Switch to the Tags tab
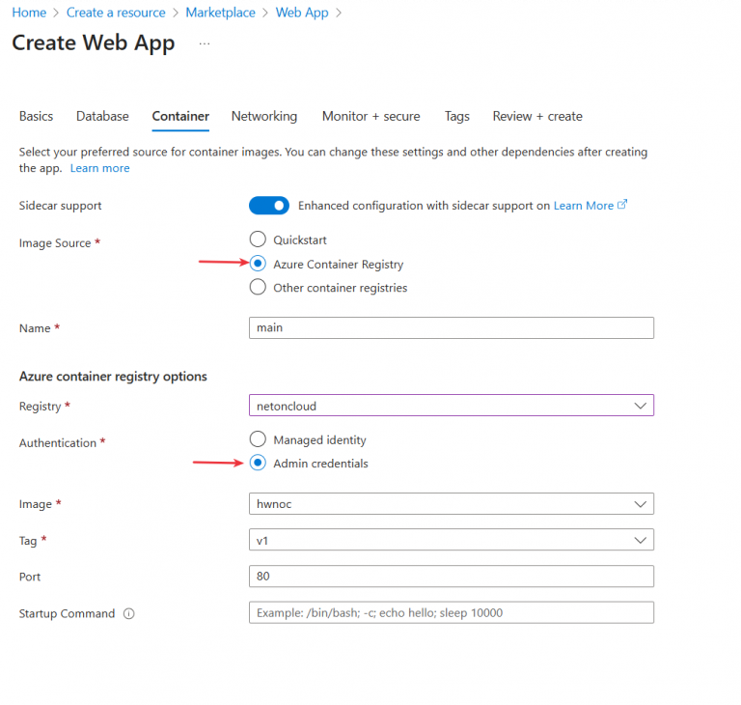741x705 pixels. click(x=457, y=117)
